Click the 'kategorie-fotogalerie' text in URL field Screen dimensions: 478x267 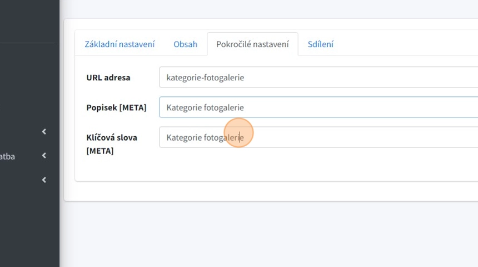tap(205, 78)
